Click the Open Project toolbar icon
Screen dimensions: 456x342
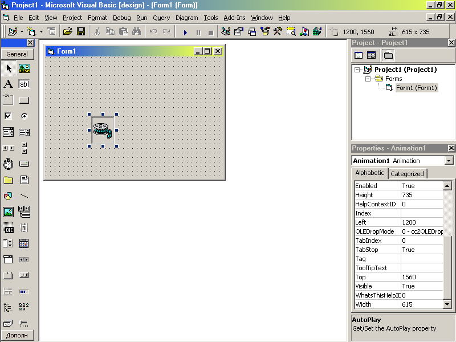(67, 31)
